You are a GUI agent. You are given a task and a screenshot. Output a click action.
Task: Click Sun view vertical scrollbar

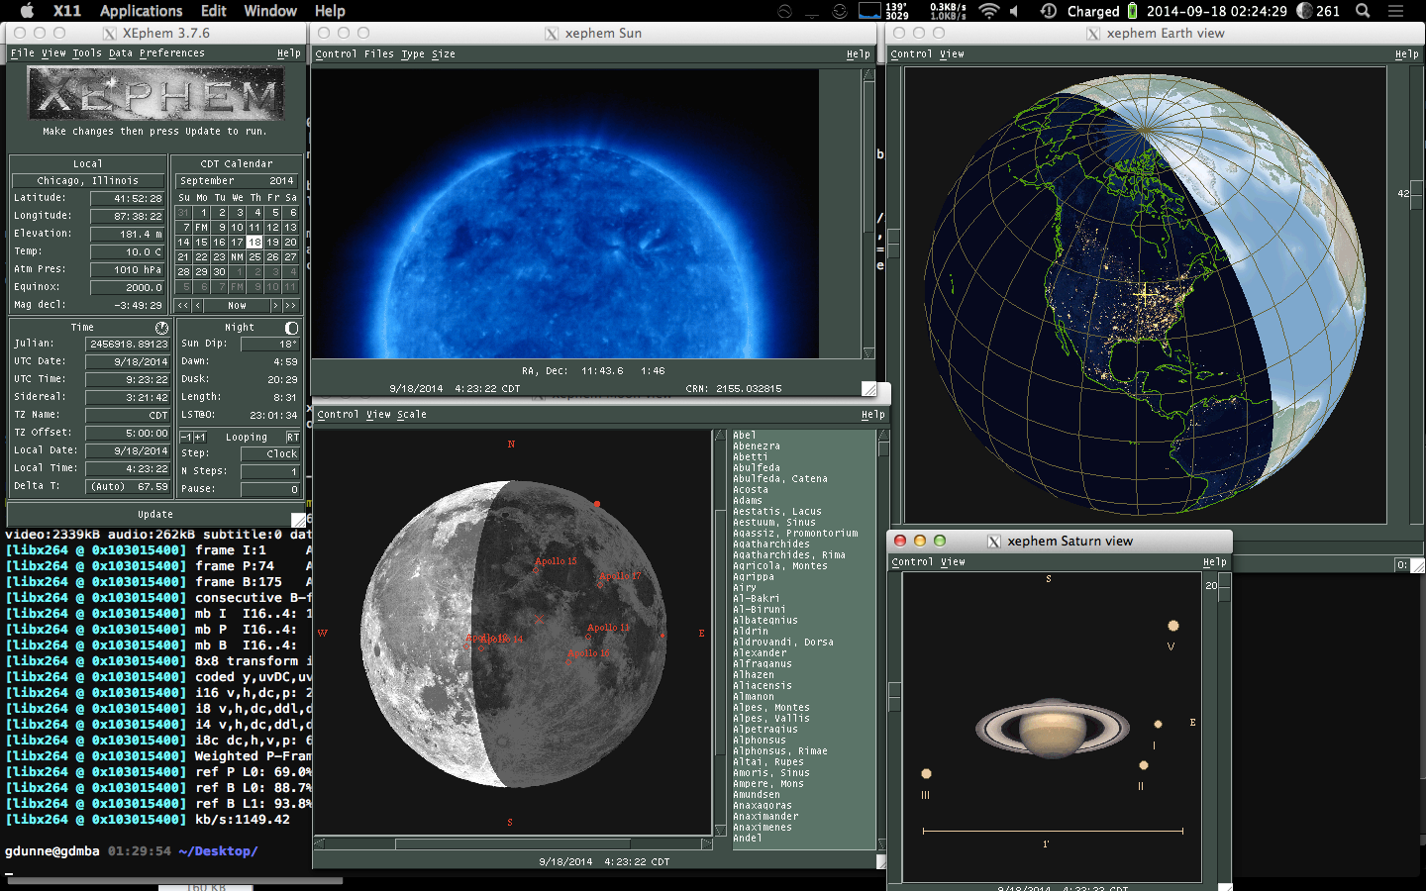tap(868, 214)
